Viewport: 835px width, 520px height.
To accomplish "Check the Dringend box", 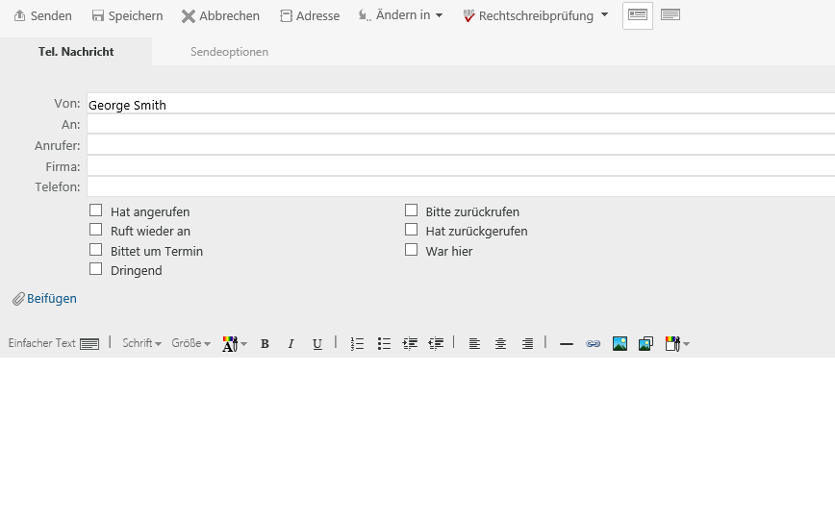I will [x=96, y=269].
